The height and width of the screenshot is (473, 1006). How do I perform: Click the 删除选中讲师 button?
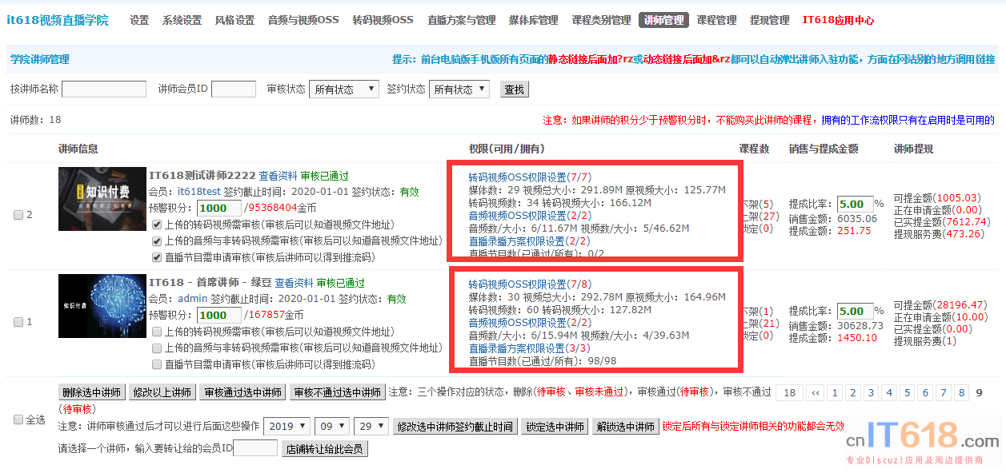pos(92,392)
